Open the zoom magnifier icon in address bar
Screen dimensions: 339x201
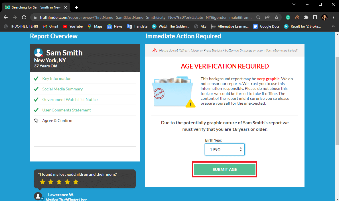pyautogui.click(x=258, y=17)
